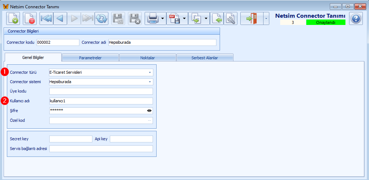Screen dimensions: 369x180
Task: Open the help question mark icon
Action: click(x=356, y=18)
